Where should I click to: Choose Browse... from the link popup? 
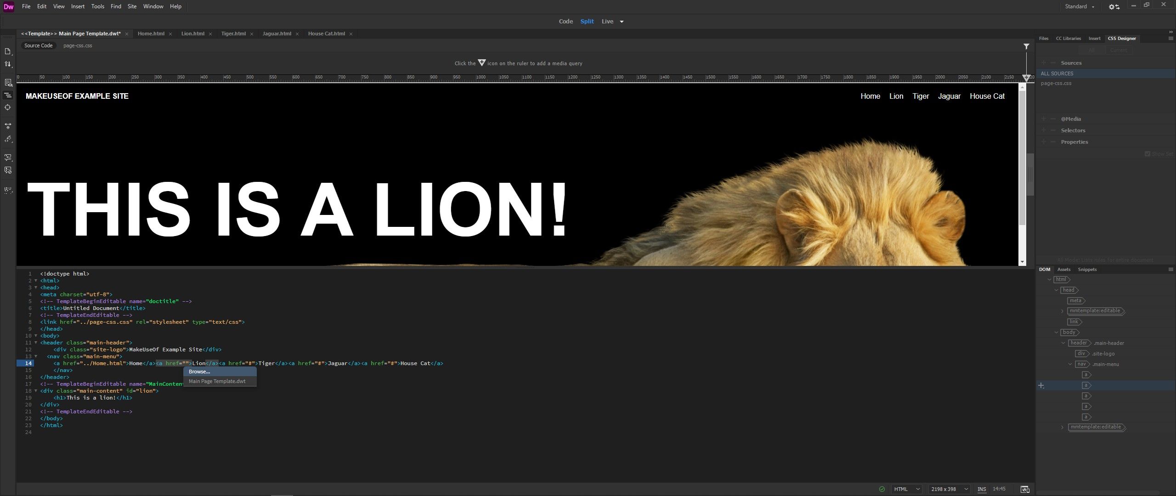(198, 372)
